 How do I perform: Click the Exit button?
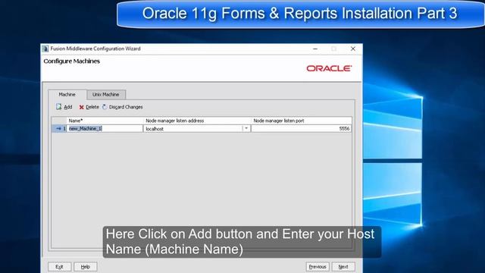59,266
